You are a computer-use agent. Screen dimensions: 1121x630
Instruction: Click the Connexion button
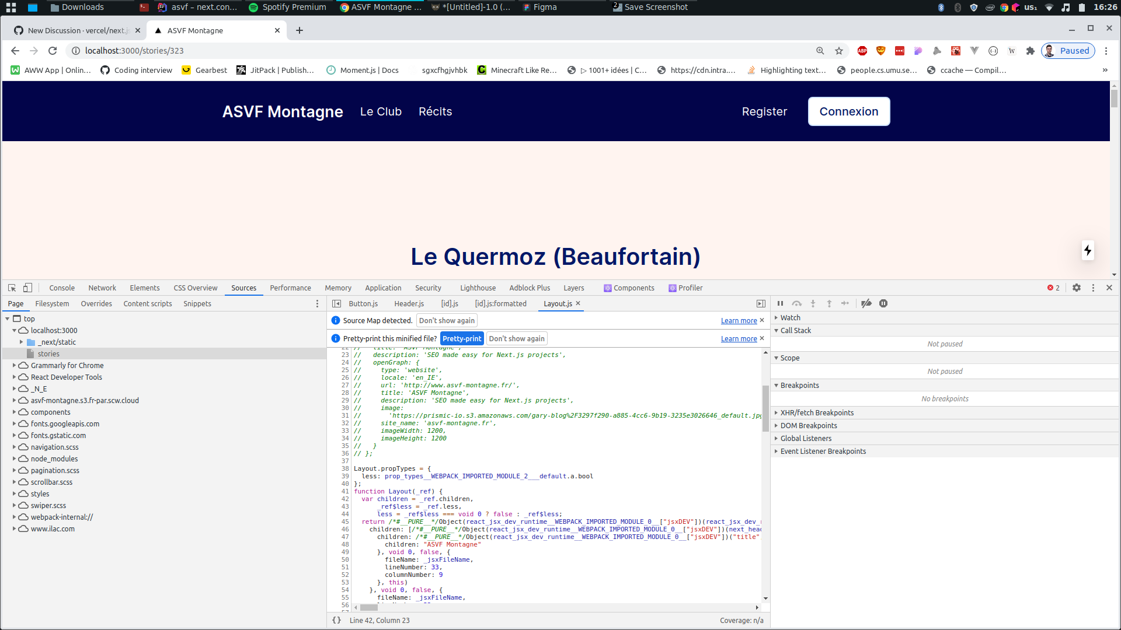click(849, 111)
